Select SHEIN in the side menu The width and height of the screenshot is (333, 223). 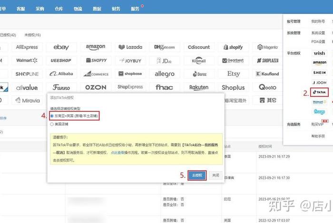coord(319,73)
